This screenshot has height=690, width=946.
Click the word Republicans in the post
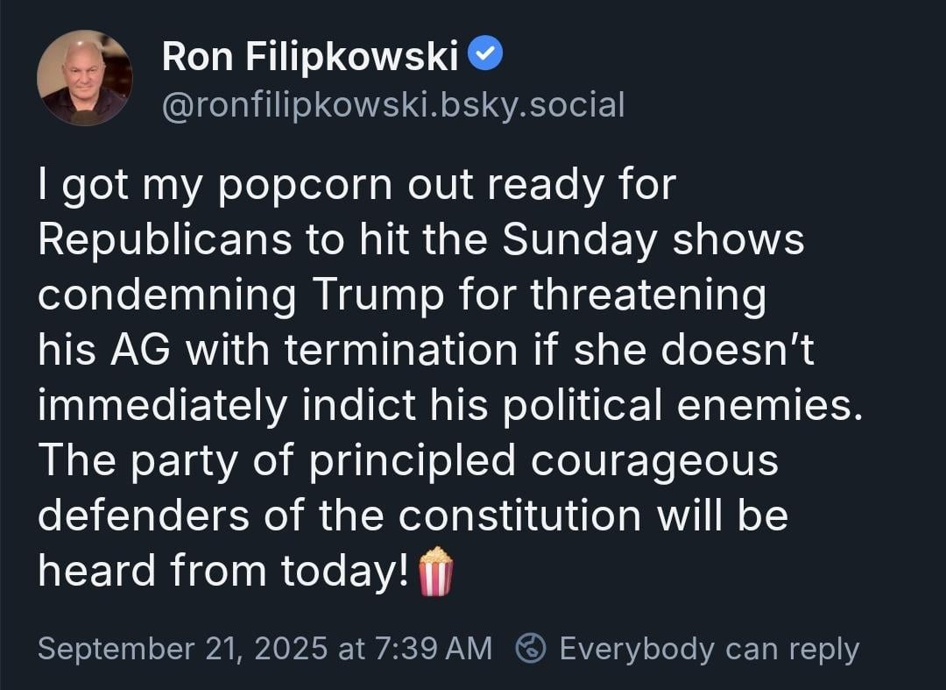[166, 240]
